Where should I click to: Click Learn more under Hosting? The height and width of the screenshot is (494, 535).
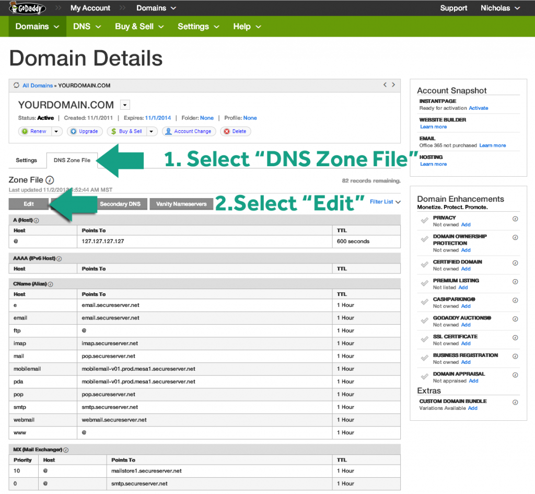(433, 164)
